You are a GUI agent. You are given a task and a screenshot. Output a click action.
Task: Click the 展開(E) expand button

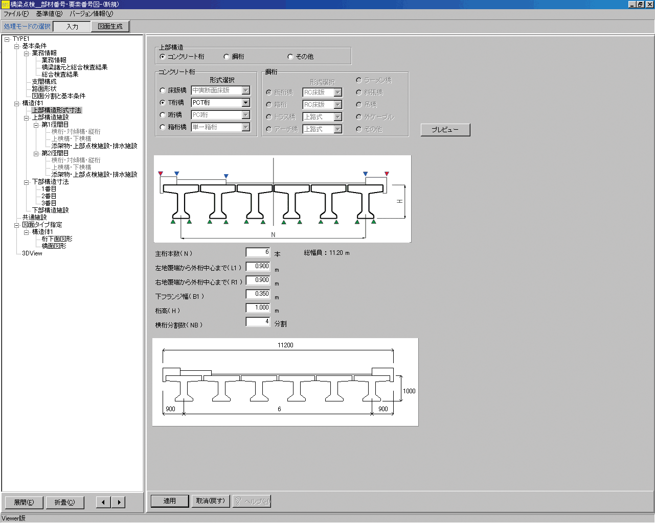(24, 502)
